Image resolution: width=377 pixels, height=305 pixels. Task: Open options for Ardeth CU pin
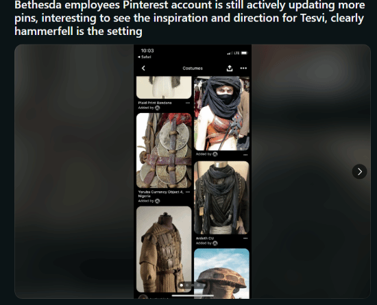coord(245,239)
